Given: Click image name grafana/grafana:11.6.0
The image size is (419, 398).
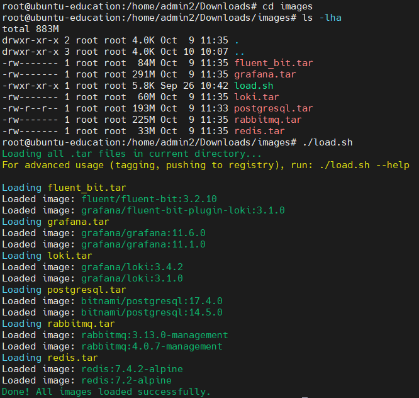Looking at the screenshot, I should (x=143, y=233).
